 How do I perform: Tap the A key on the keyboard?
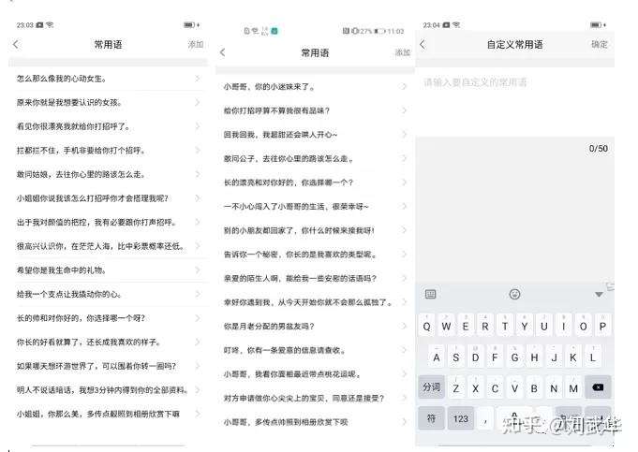[x=437, y=357]
